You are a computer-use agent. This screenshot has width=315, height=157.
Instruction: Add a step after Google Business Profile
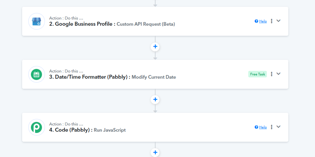(155, 46)
